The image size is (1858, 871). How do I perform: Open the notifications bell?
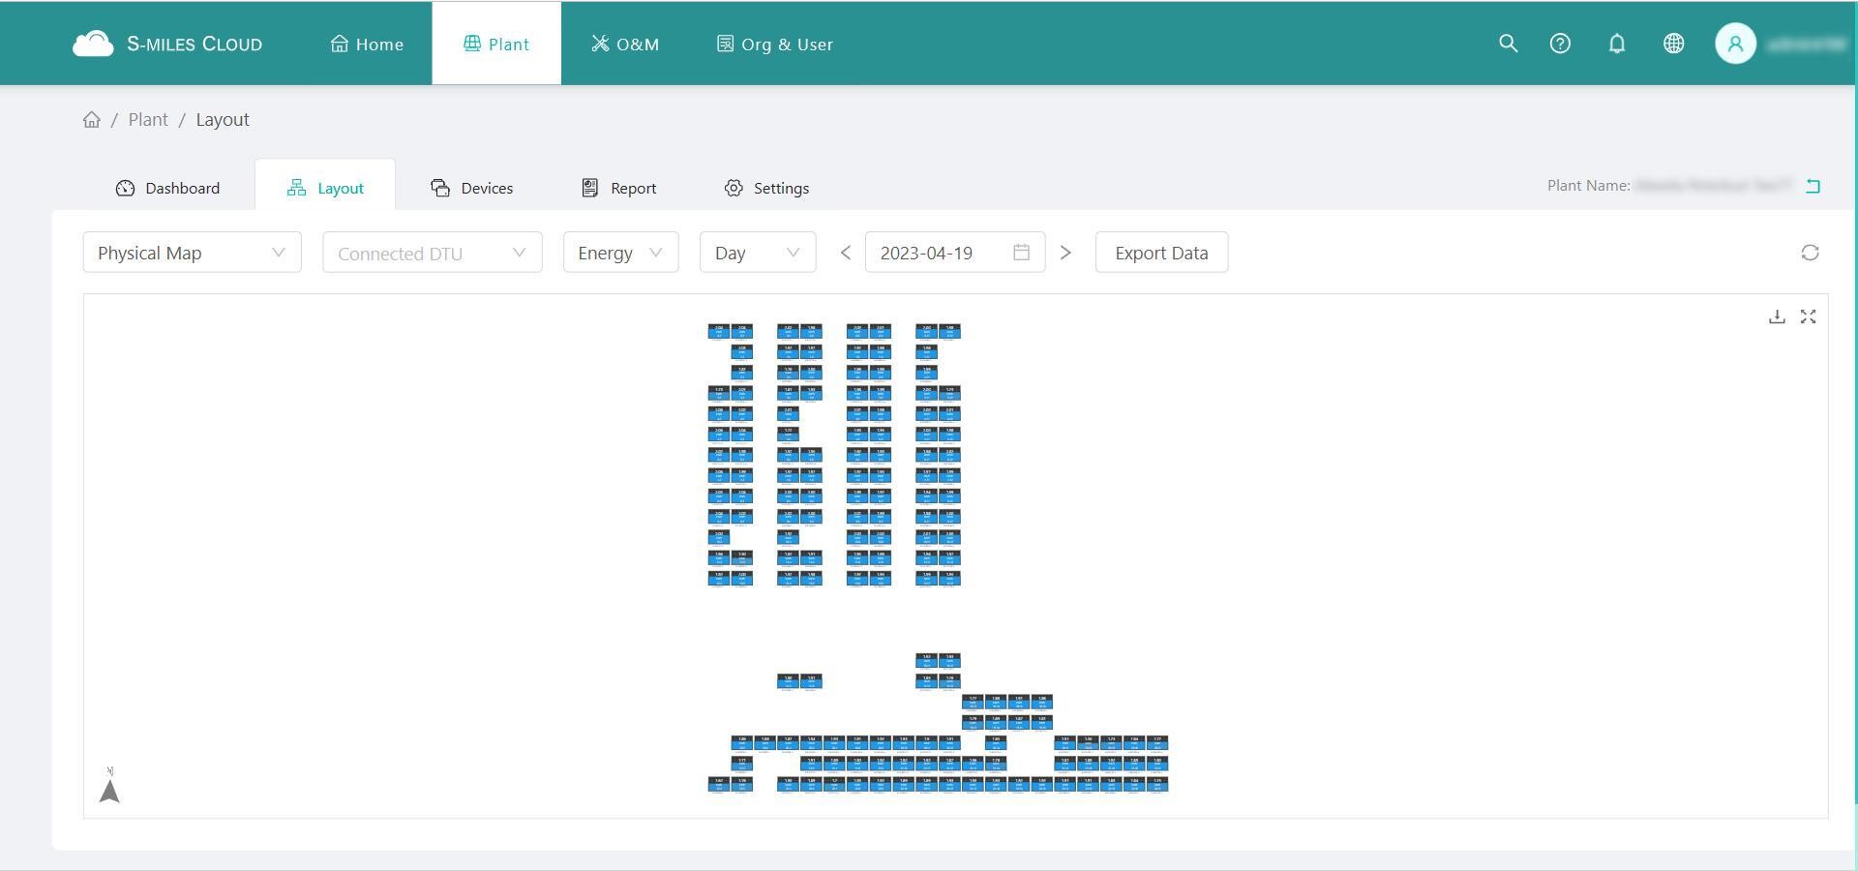click(x=1616, y=44)
